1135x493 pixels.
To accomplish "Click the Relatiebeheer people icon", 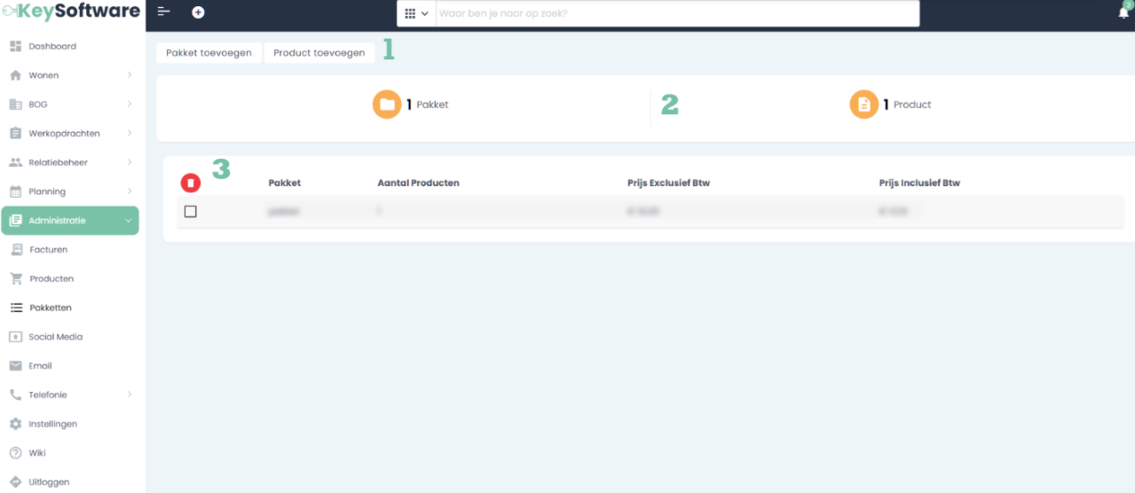I will (15, 162).
